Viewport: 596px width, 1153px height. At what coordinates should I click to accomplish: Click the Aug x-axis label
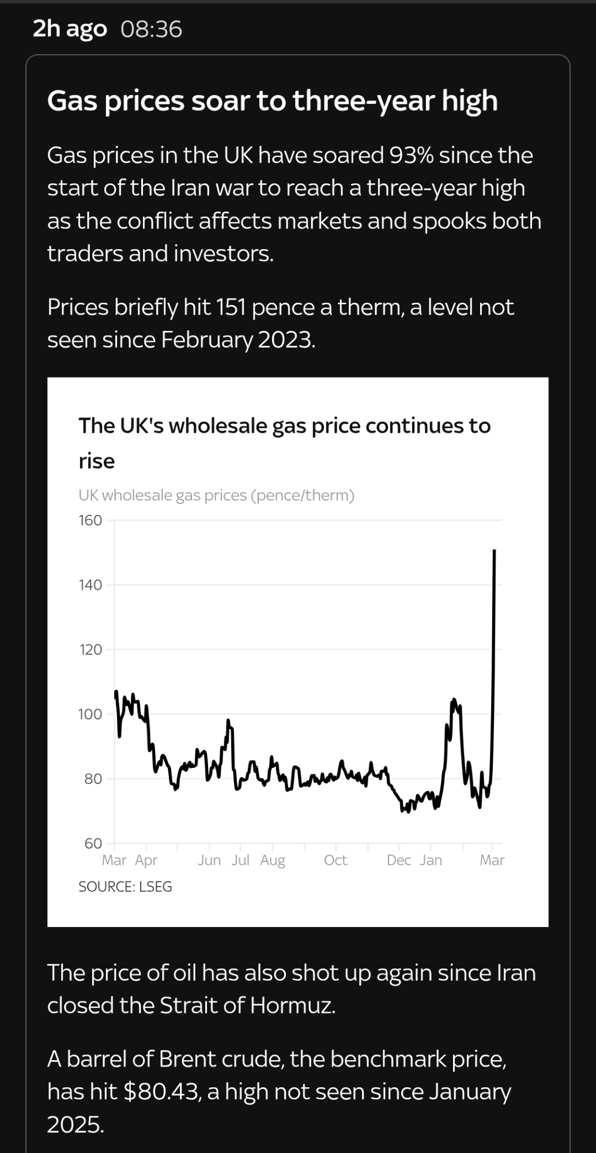tap(273, 860)
